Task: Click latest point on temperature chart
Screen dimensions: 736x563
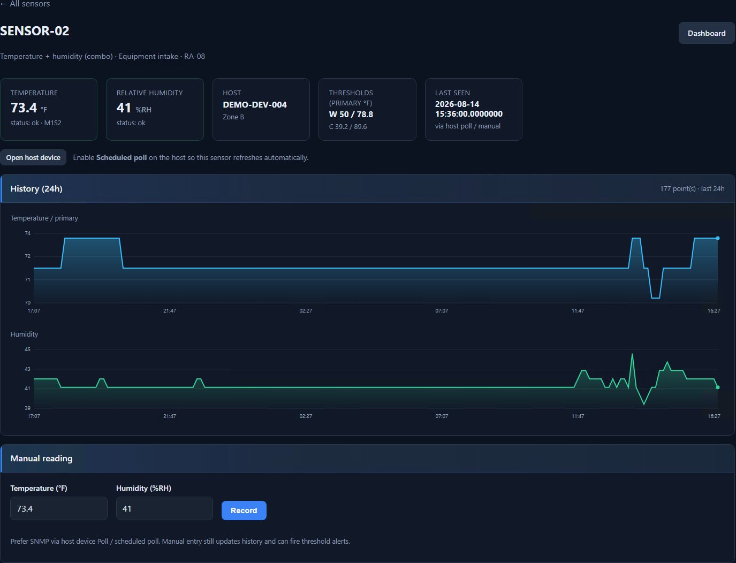Action: point(718,238)
